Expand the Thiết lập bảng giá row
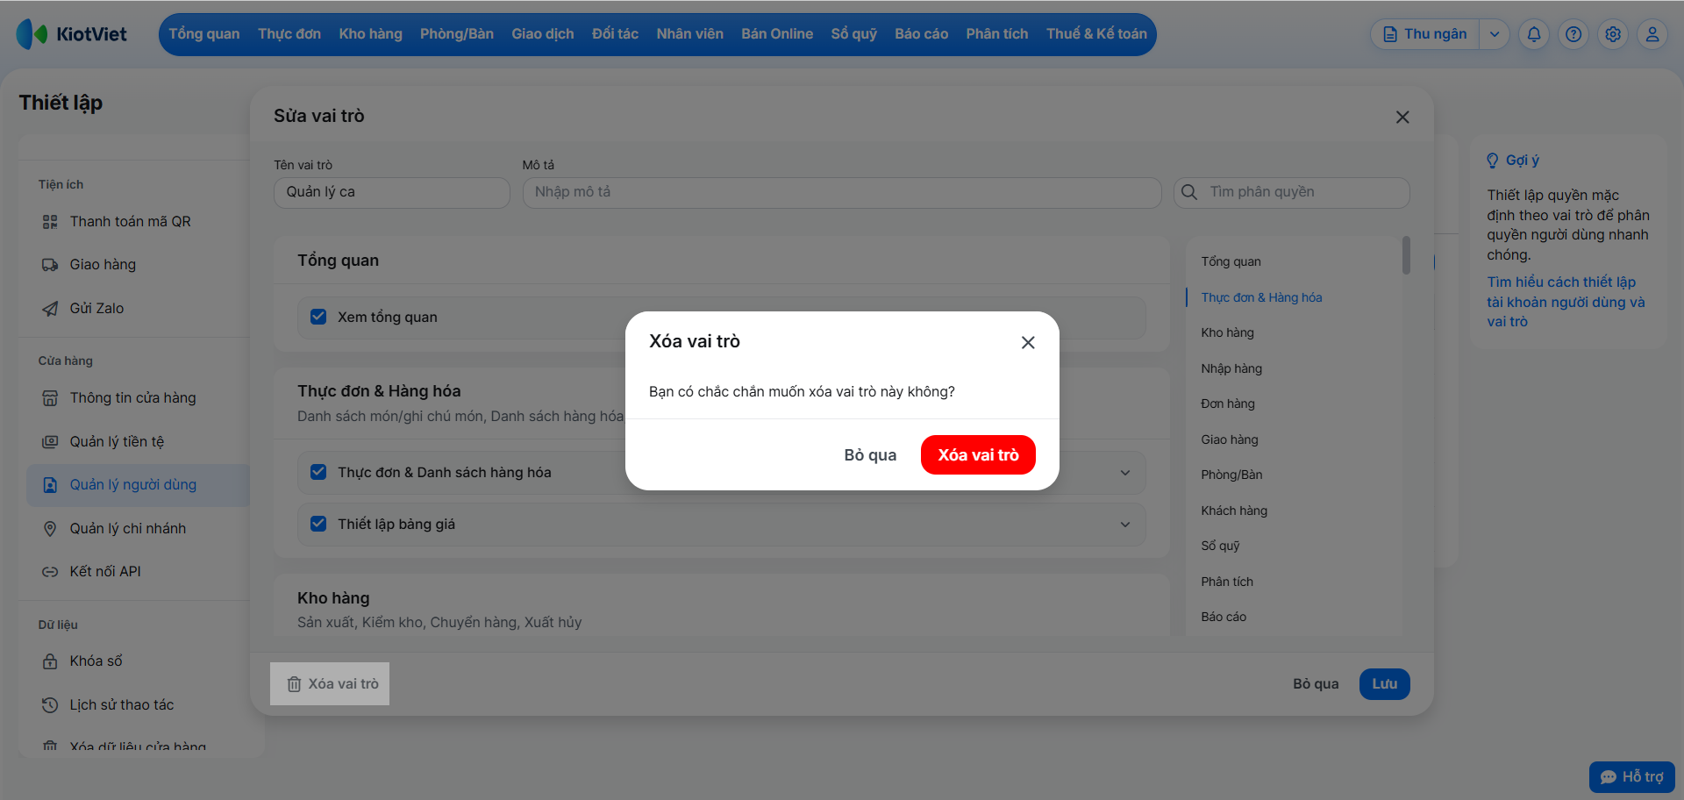This screenshot has height=800, width=1684. pos(1125,525)
